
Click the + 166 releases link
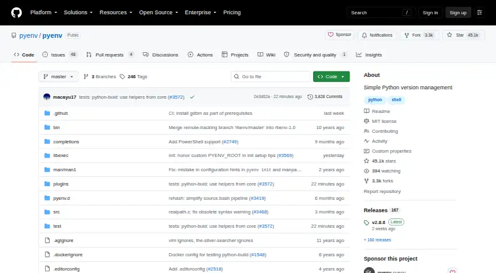(378, 240)
